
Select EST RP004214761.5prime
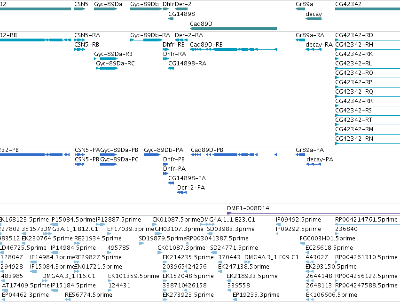366,220
